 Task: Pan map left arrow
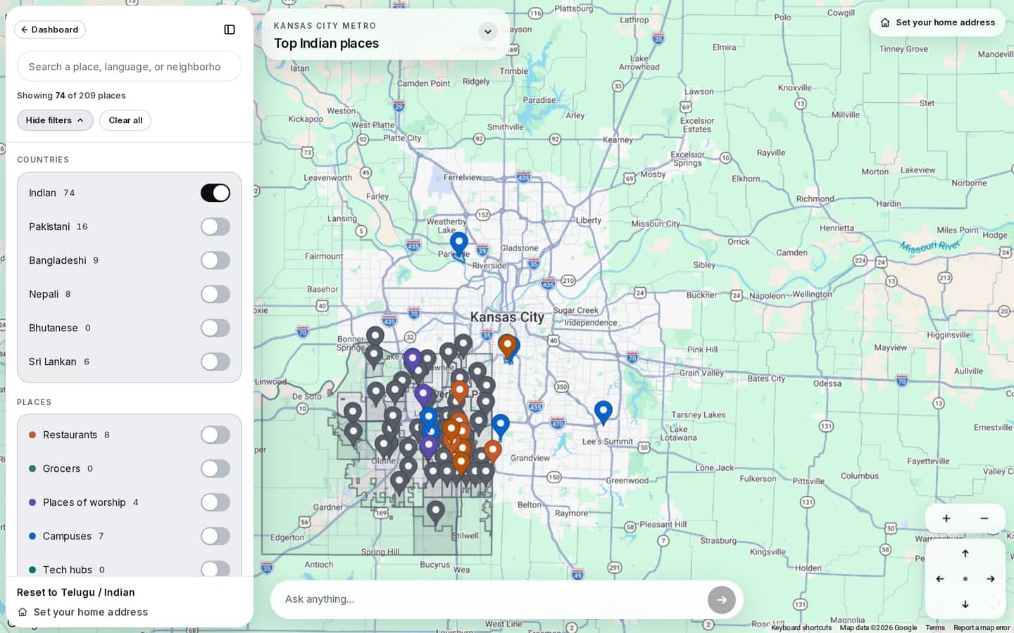(x=940, y=579)
